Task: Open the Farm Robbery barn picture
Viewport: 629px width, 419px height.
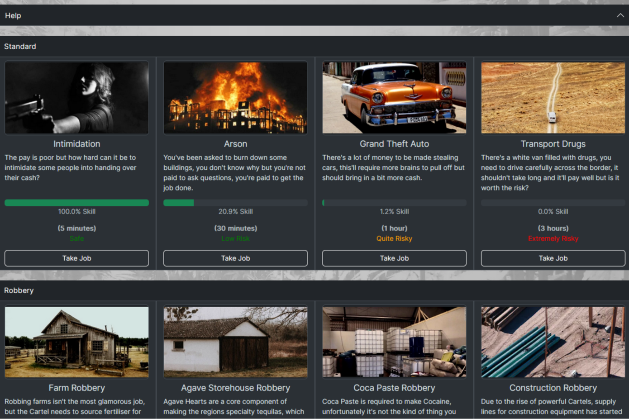Action: (x=77, y=342)
